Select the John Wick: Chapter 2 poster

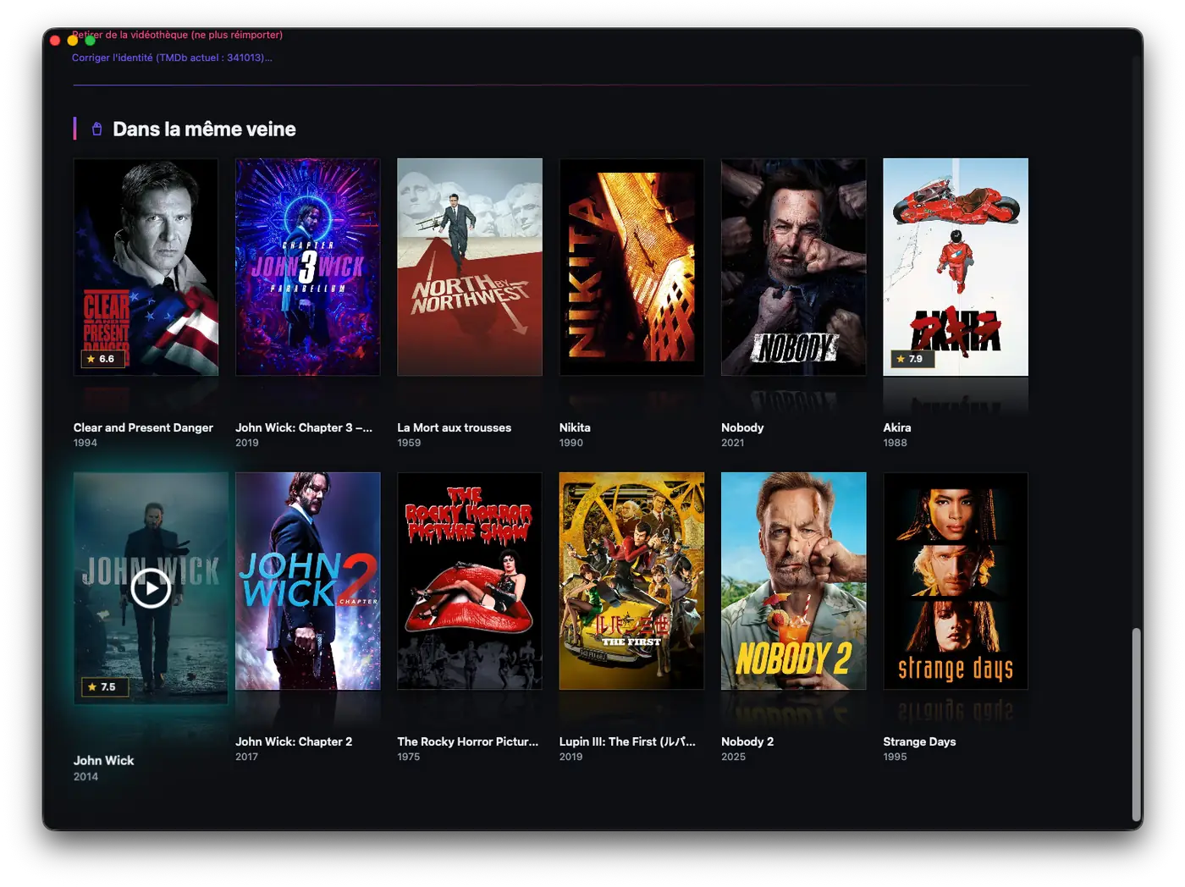coord(307,581)
